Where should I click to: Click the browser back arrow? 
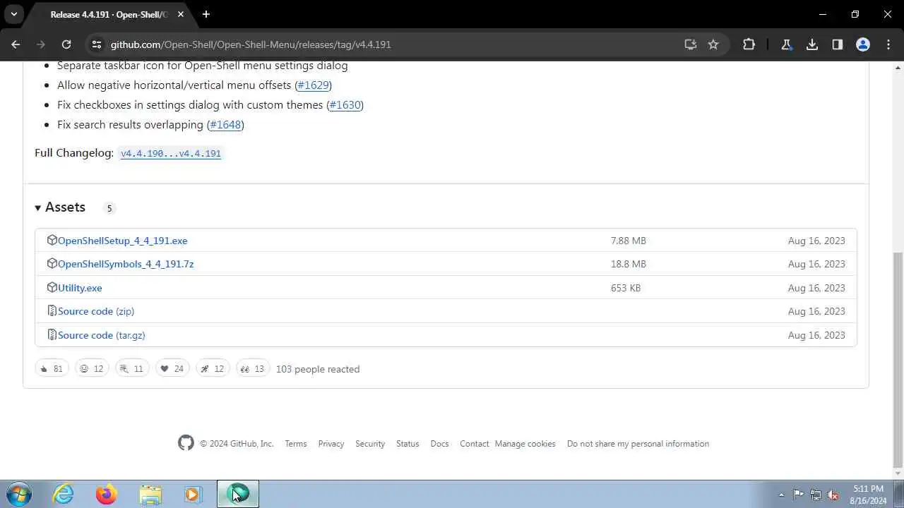(x=16, y=44)
